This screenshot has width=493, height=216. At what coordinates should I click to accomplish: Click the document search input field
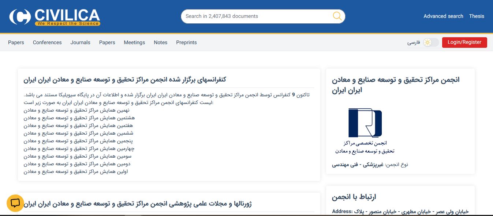point(256,16)
